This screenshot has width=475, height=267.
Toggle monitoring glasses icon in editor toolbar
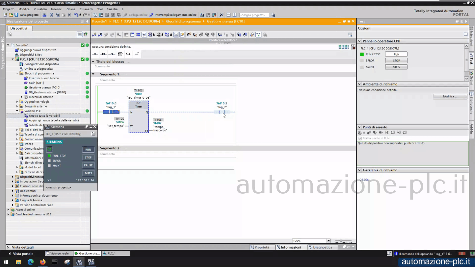[258, 35]
